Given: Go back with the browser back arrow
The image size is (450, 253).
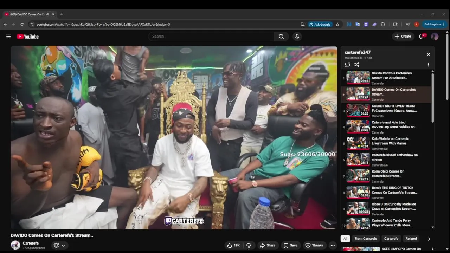Looking at the screenshot, I should click(x=5, y=24).
